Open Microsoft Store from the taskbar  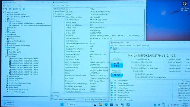coord(112,105)
